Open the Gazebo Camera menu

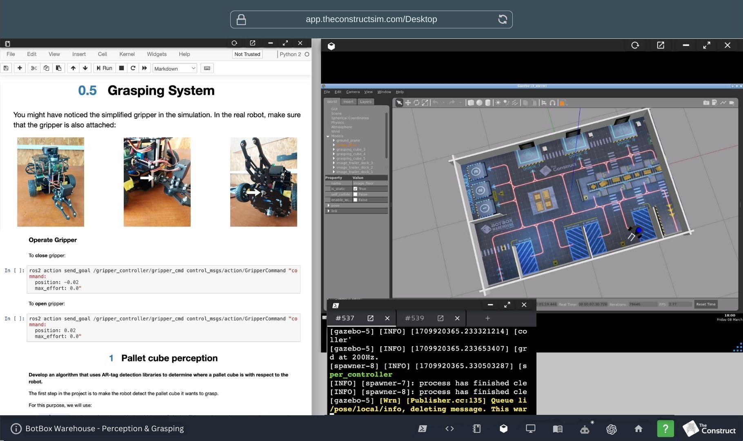[353, 92]
